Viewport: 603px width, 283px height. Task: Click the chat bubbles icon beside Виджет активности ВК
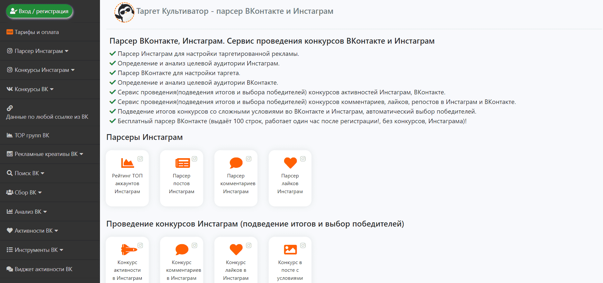click(x=10, y=269)
